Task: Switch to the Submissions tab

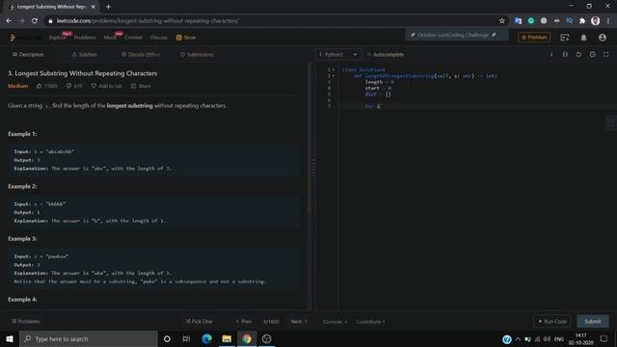Action: [x=197, y=55]
